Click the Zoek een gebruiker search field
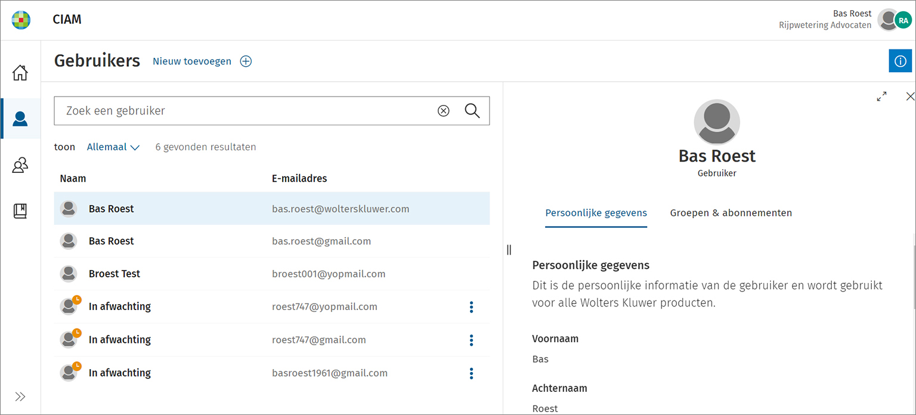Image resolution: width=916 pixels, height=415 pixels. tap(245, 111)
